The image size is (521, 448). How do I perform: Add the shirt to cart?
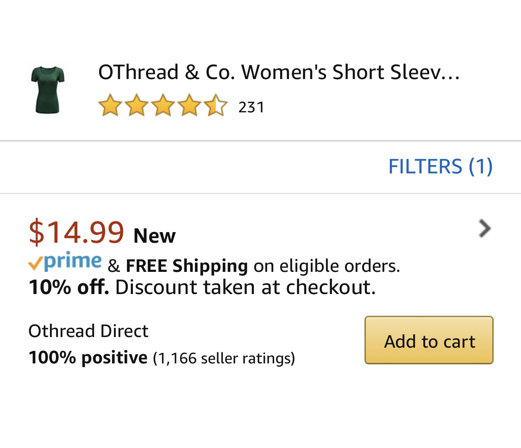(429, 341)
